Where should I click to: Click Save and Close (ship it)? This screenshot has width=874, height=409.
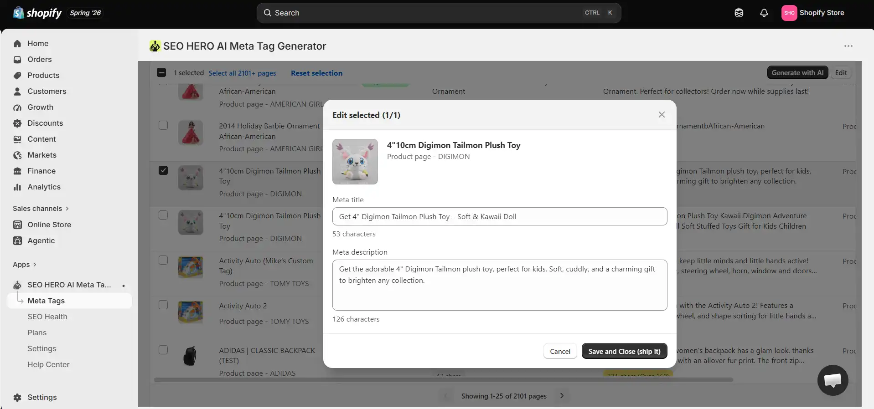tap(624, 351)
